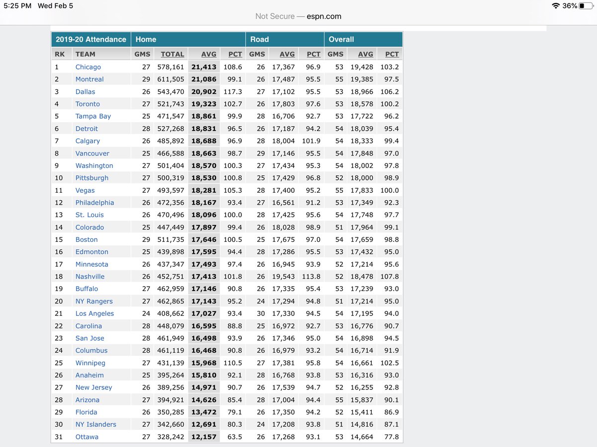
Task: Open the Montreal team link
Action: coord(90,79)
